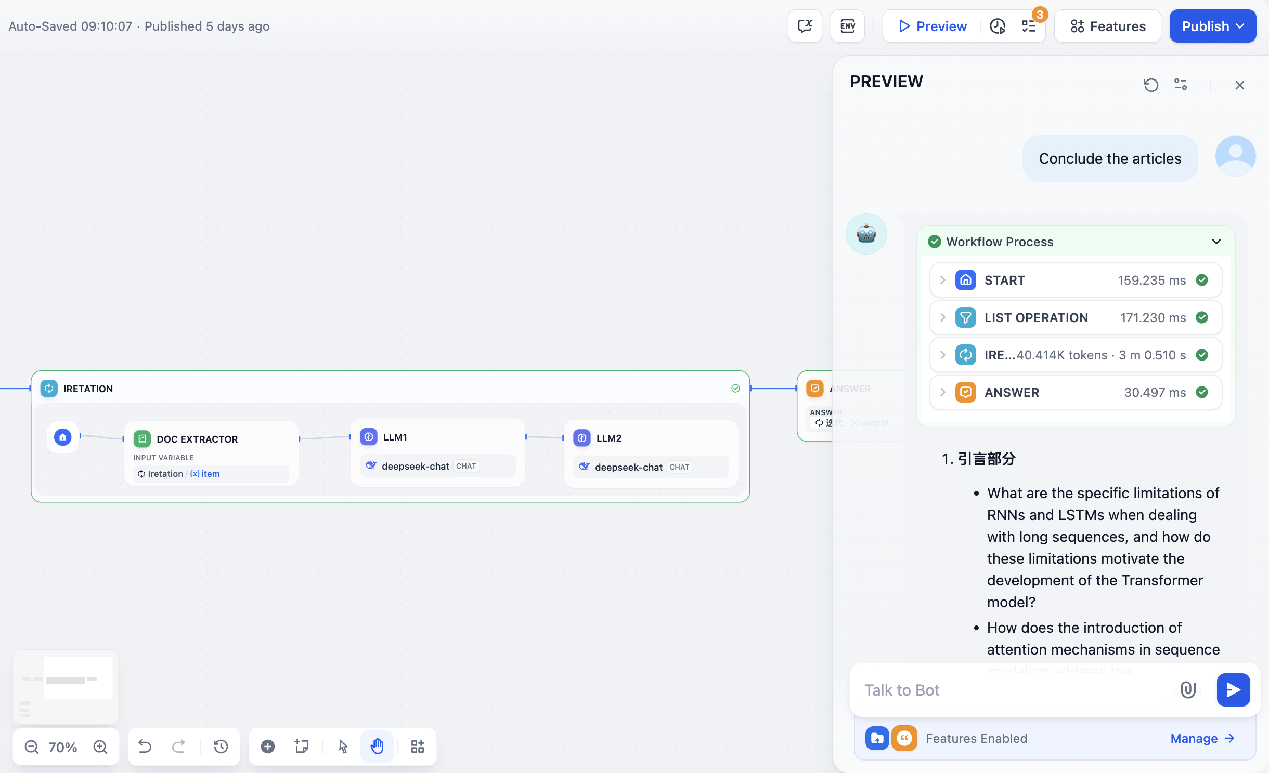Collapse the Workflow Process section
Viewport: 1269px width, 773px height.
click(1216, 242)
